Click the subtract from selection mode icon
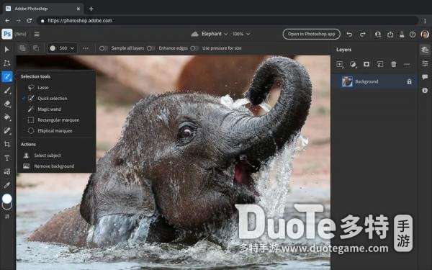Viewport: 432px width, 270px height. tap(36, 48)
